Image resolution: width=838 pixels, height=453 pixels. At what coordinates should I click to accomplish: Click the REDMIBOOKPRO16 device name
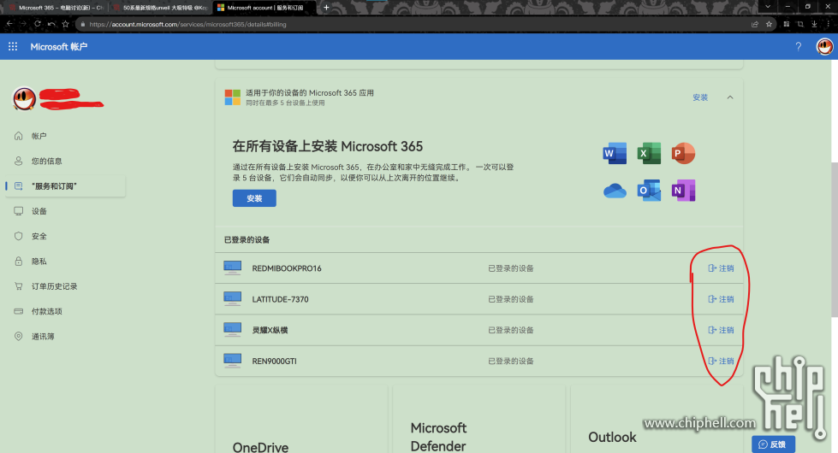point(287,268)
